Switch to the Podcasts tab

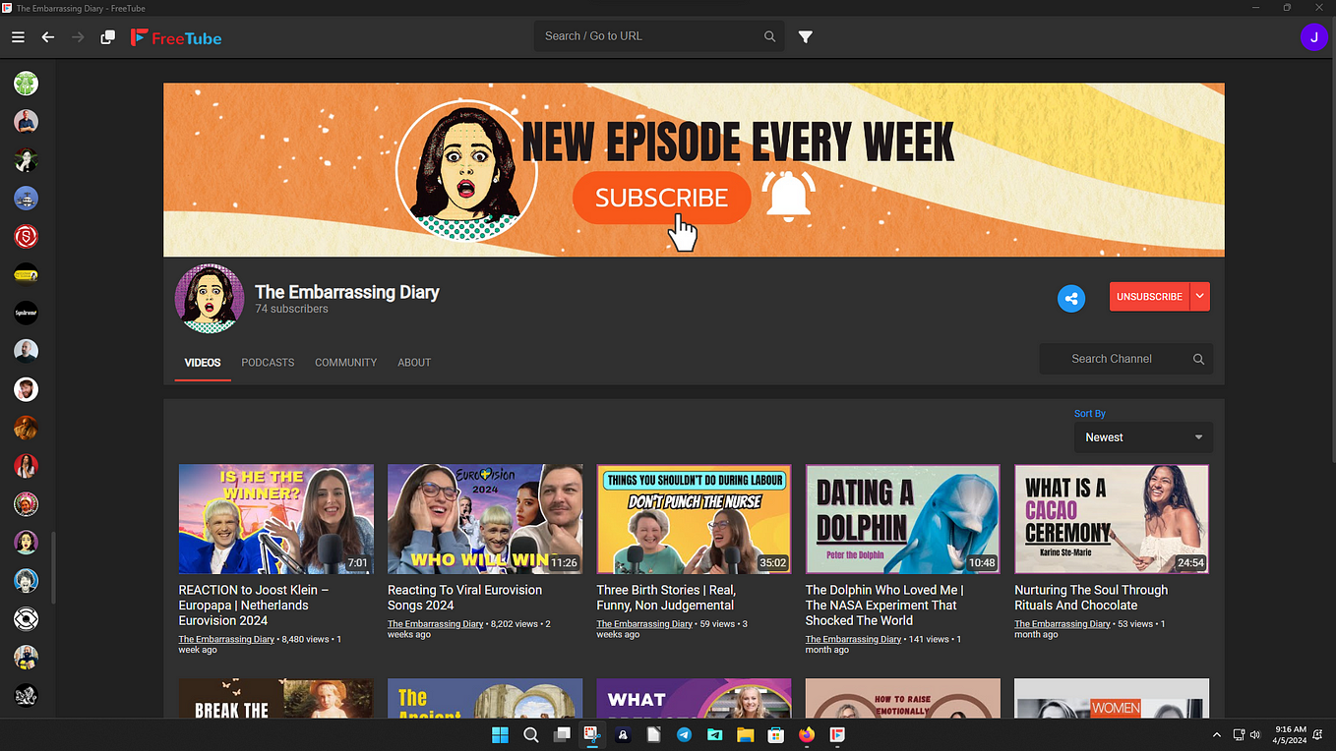(x=268, y=363)
